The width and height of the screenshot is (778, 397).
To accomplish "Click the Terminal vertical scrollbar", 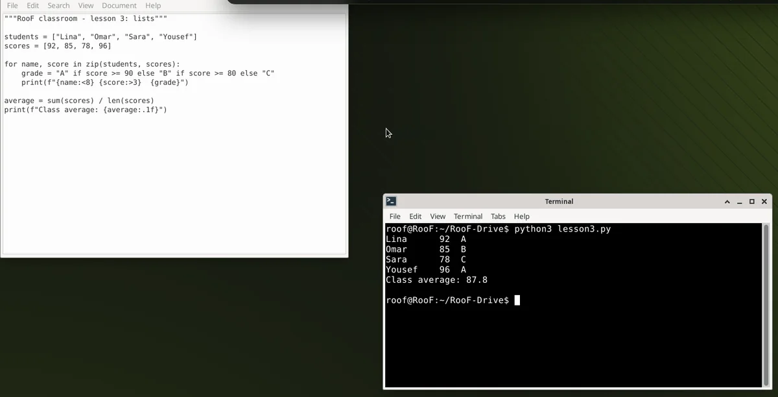I will [x=766, y=305].
